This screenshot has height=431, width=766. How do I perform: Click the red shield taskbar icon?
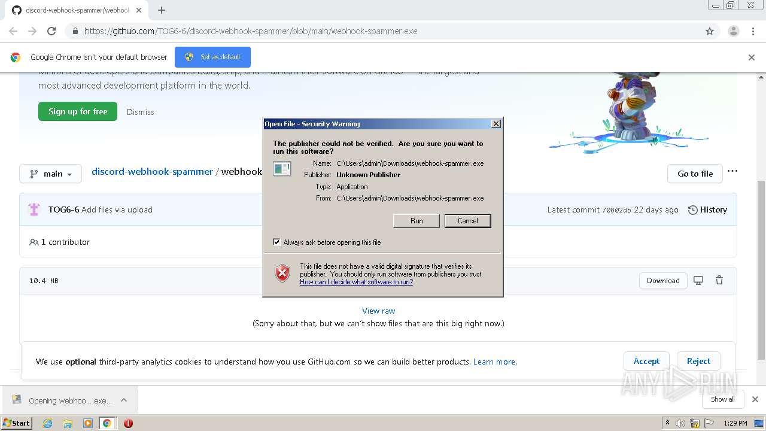128,423
